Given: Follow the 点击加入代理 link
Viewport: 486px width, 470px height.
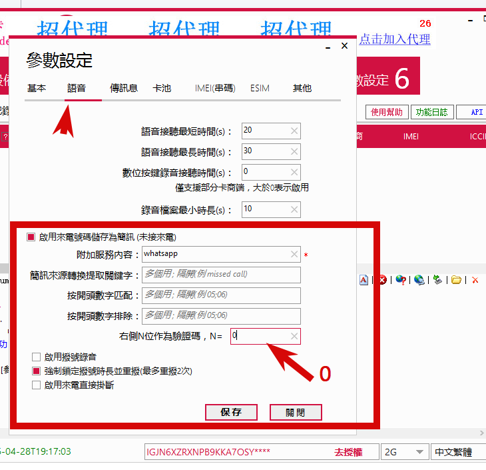Looking at the screenshot, I should (395, 39).
